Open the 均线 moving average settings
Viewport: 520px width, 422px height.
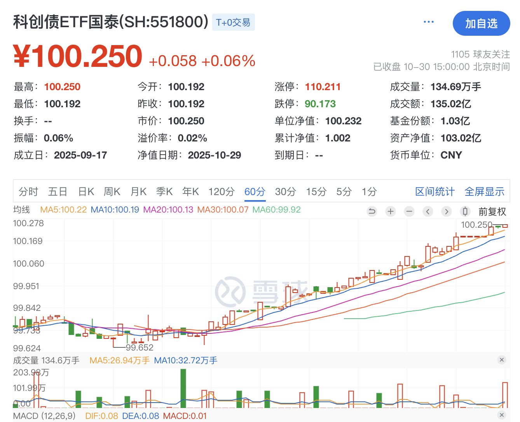pyautogui.click(x=22, y=210)
